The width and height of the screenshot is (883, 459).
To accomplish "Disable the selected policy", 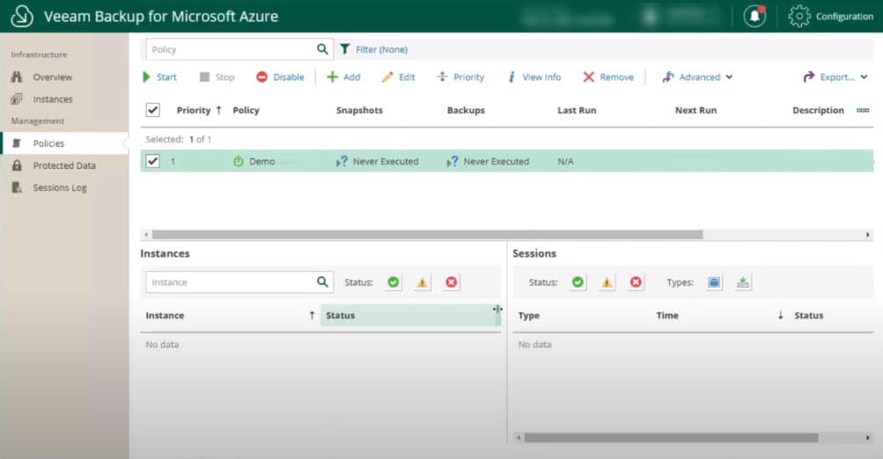I will click(280, 77).
